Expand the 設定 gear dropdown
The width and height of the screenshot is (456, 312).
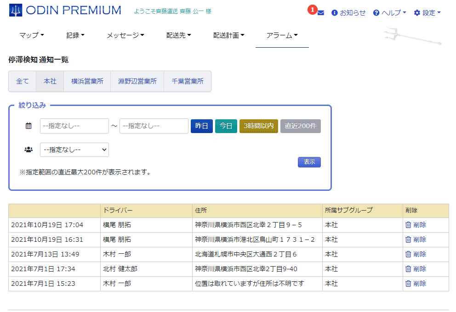point(427,13)
